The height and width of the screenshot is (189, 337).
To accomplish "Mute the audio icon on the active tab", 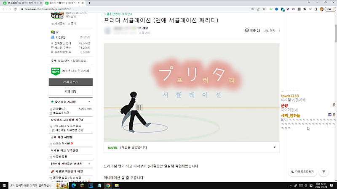I will click(79, 3).
